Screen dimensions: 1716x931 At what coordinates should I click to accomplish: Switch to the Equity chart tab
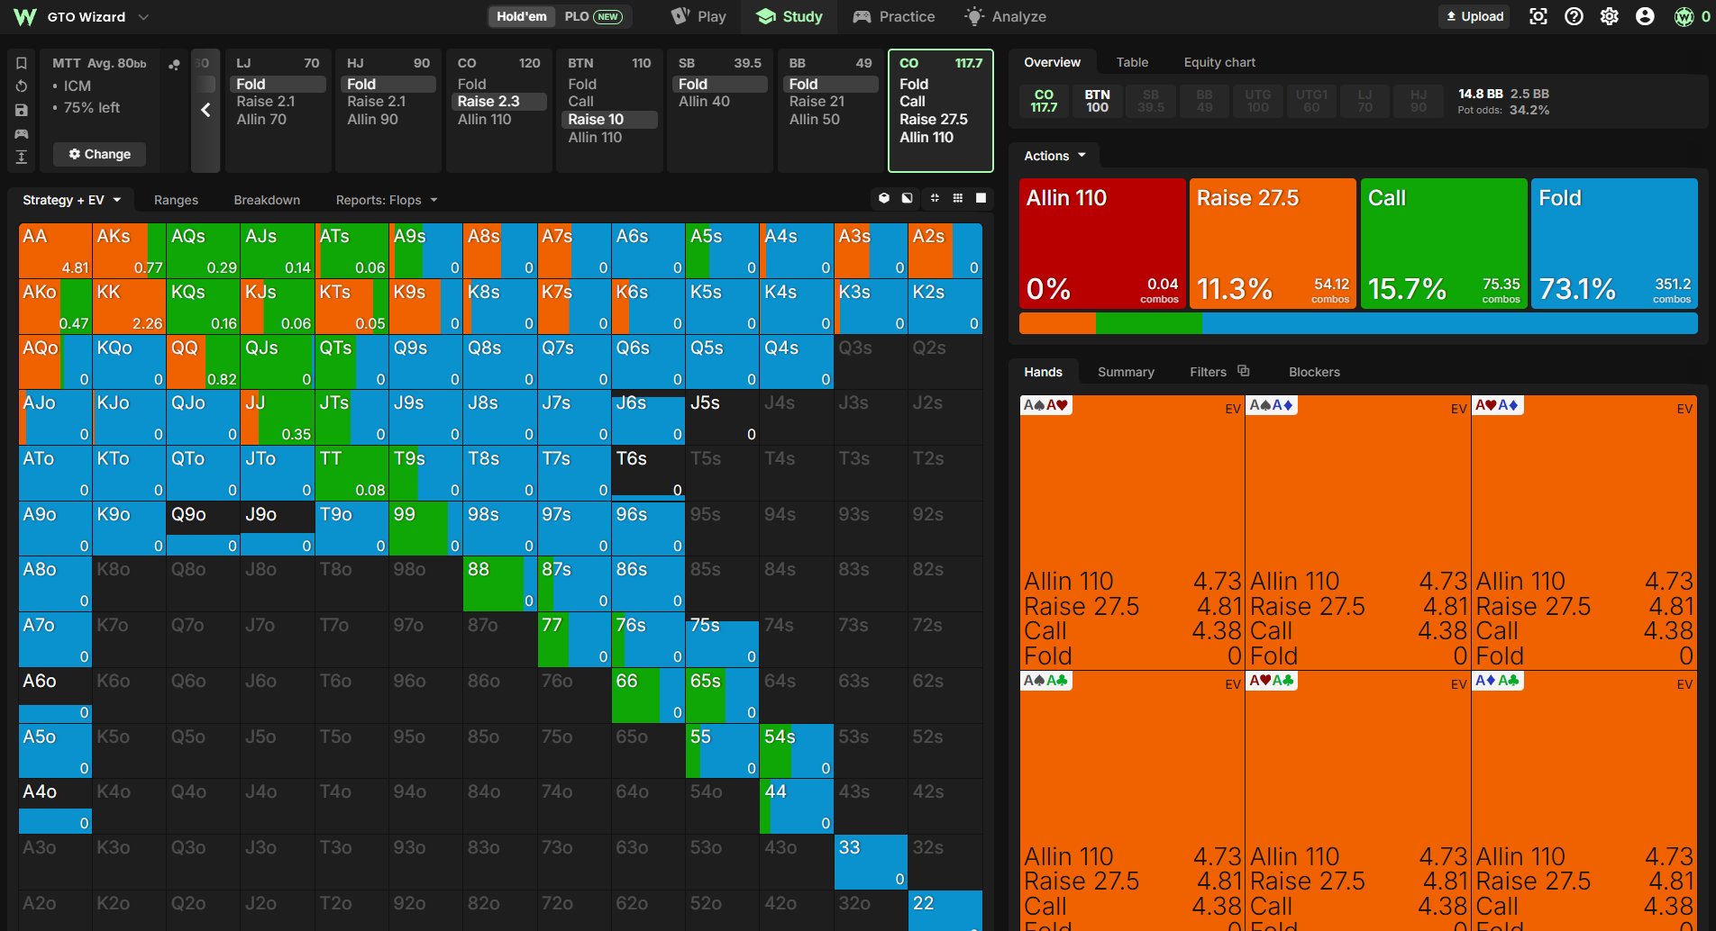(1219, 62)
